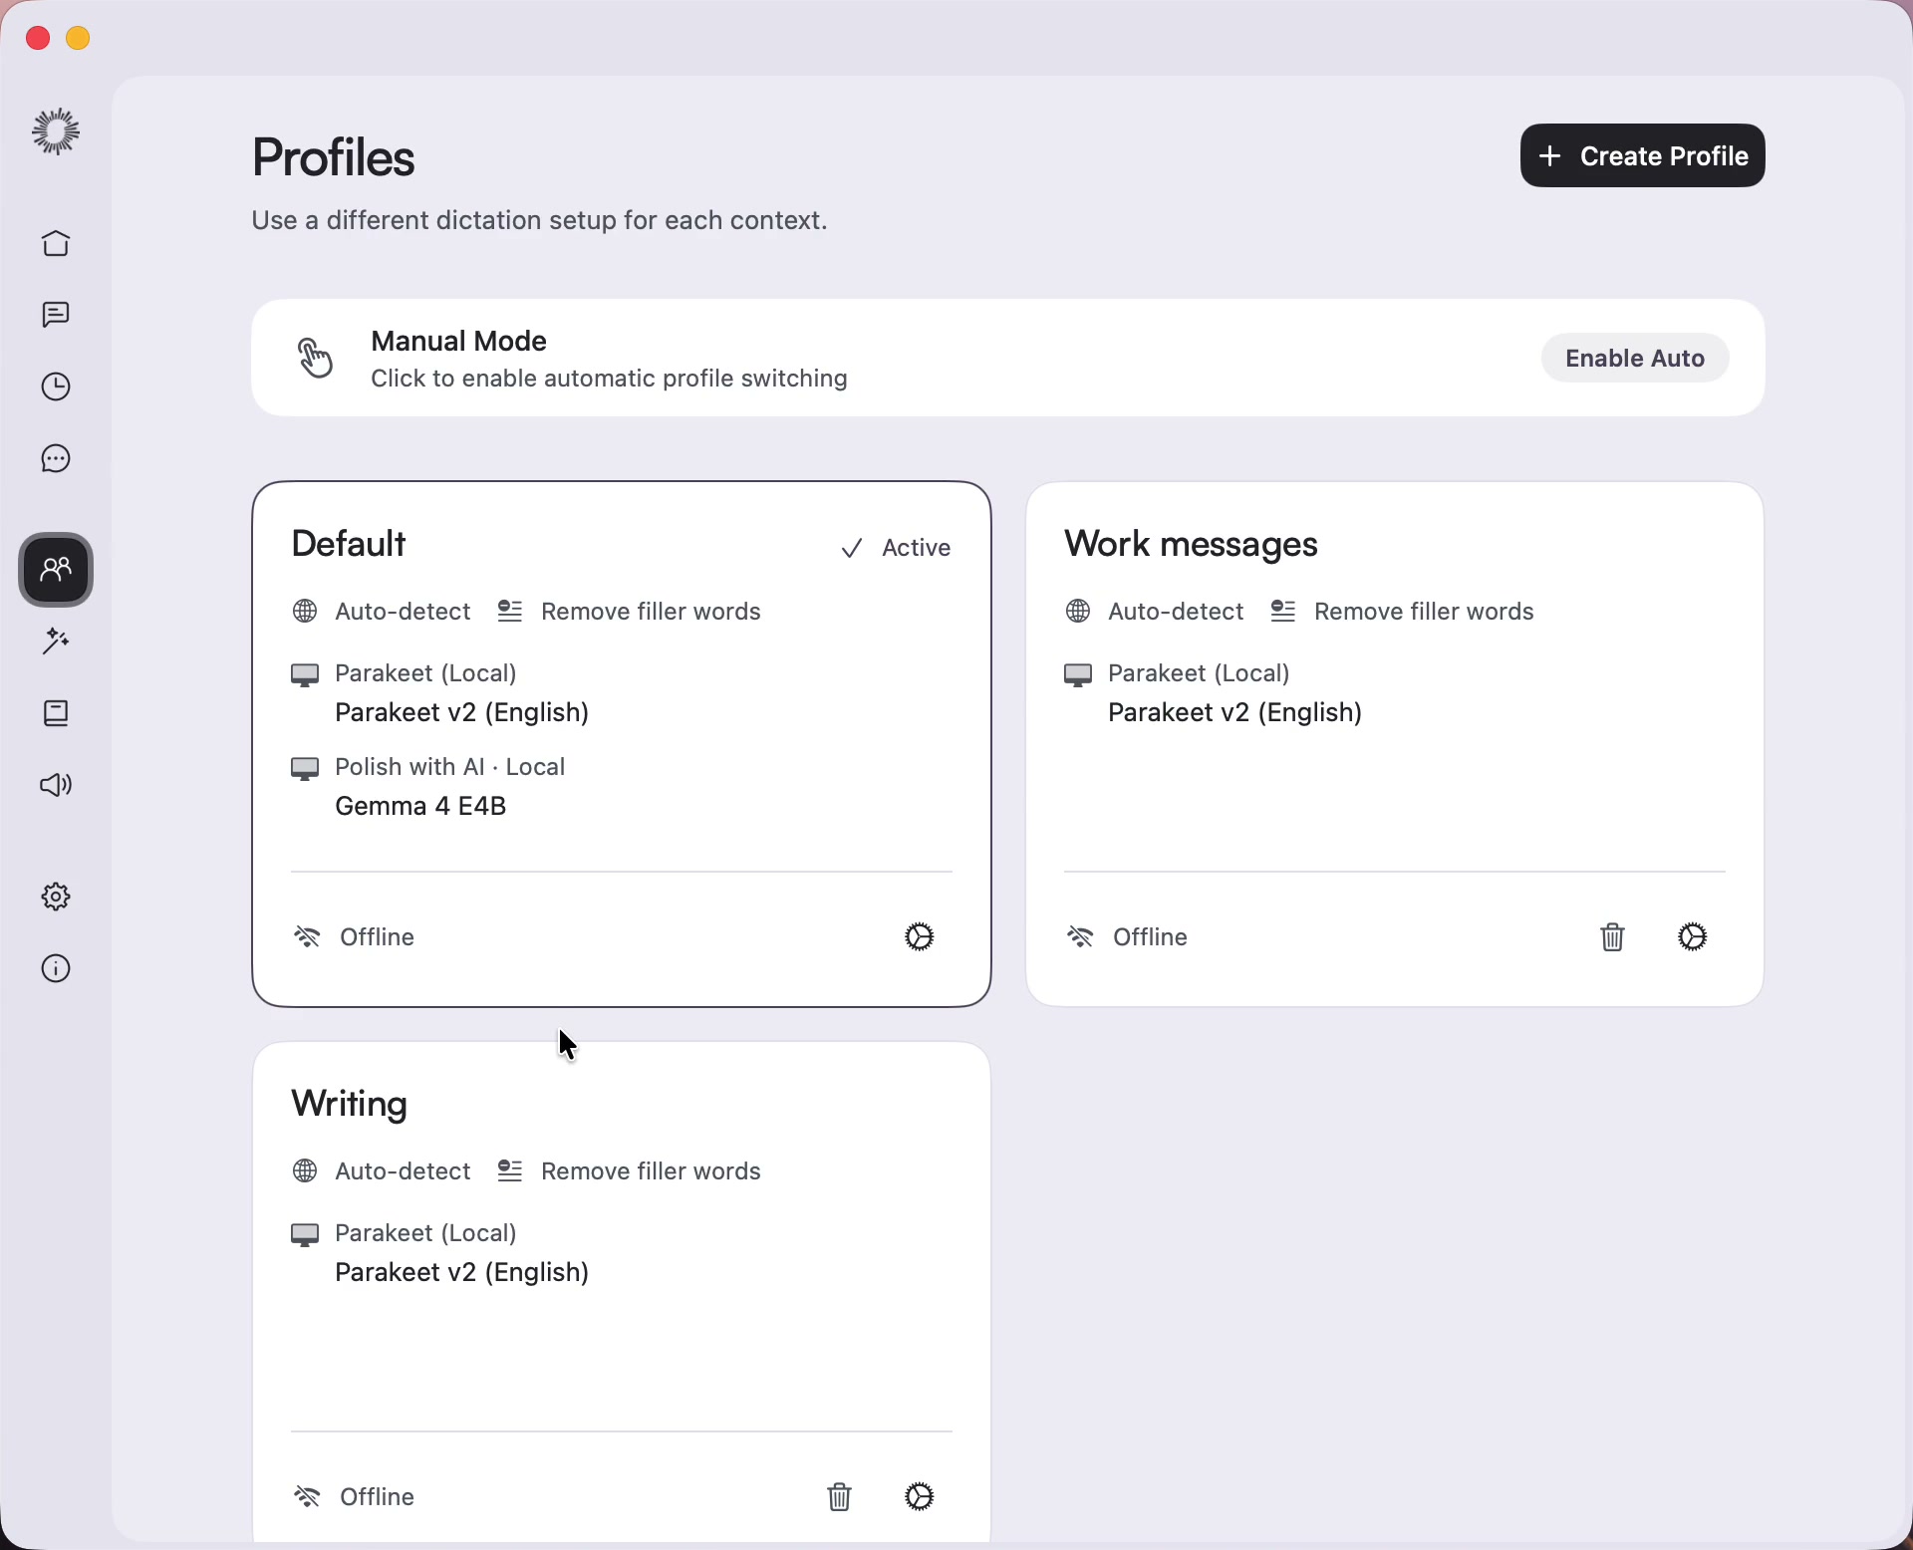The height and width of the screenshot is (1550, 1913).
Task: Click the Active status on Default profile
Action: (896, 548)
